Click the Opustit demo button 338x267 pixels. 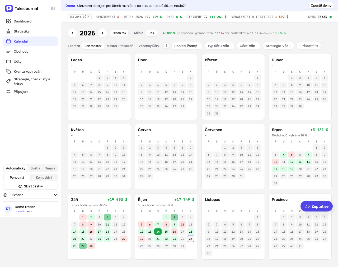tap(321, 6)
